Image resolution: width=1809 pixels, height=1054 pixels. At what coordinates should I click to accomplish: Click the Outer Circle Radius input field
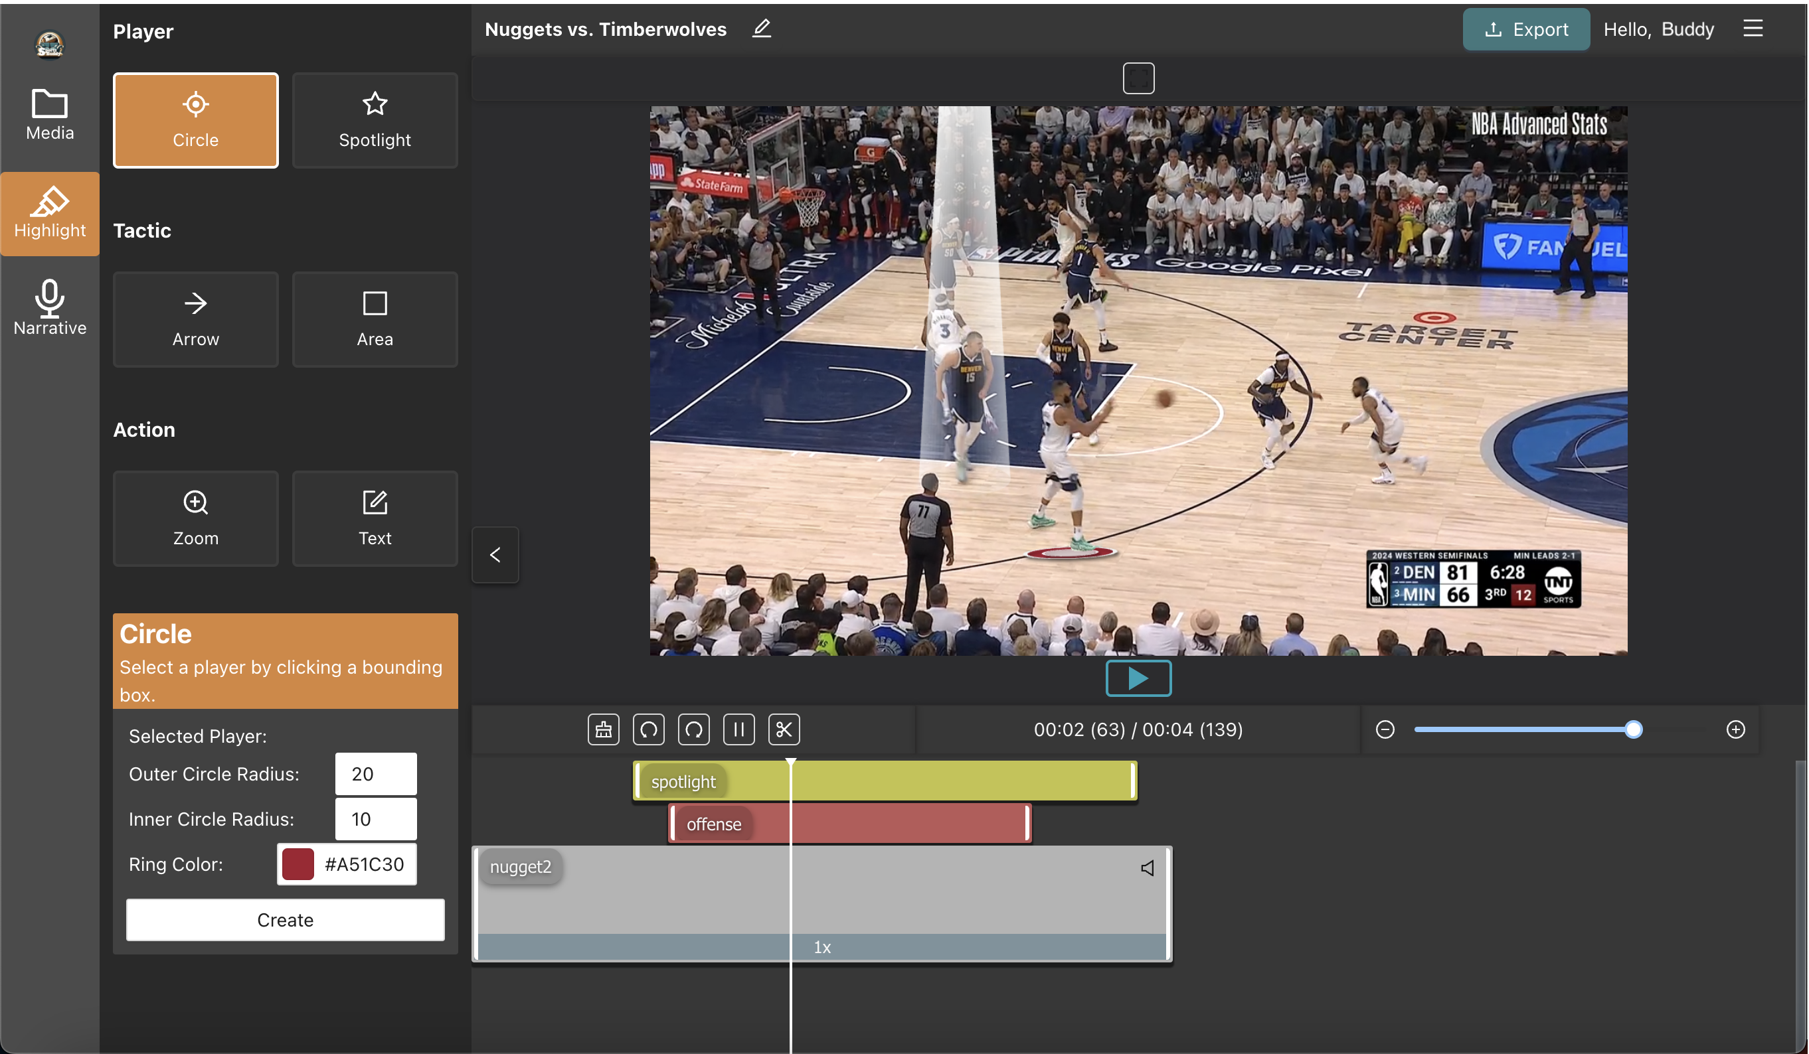(375, 774)
